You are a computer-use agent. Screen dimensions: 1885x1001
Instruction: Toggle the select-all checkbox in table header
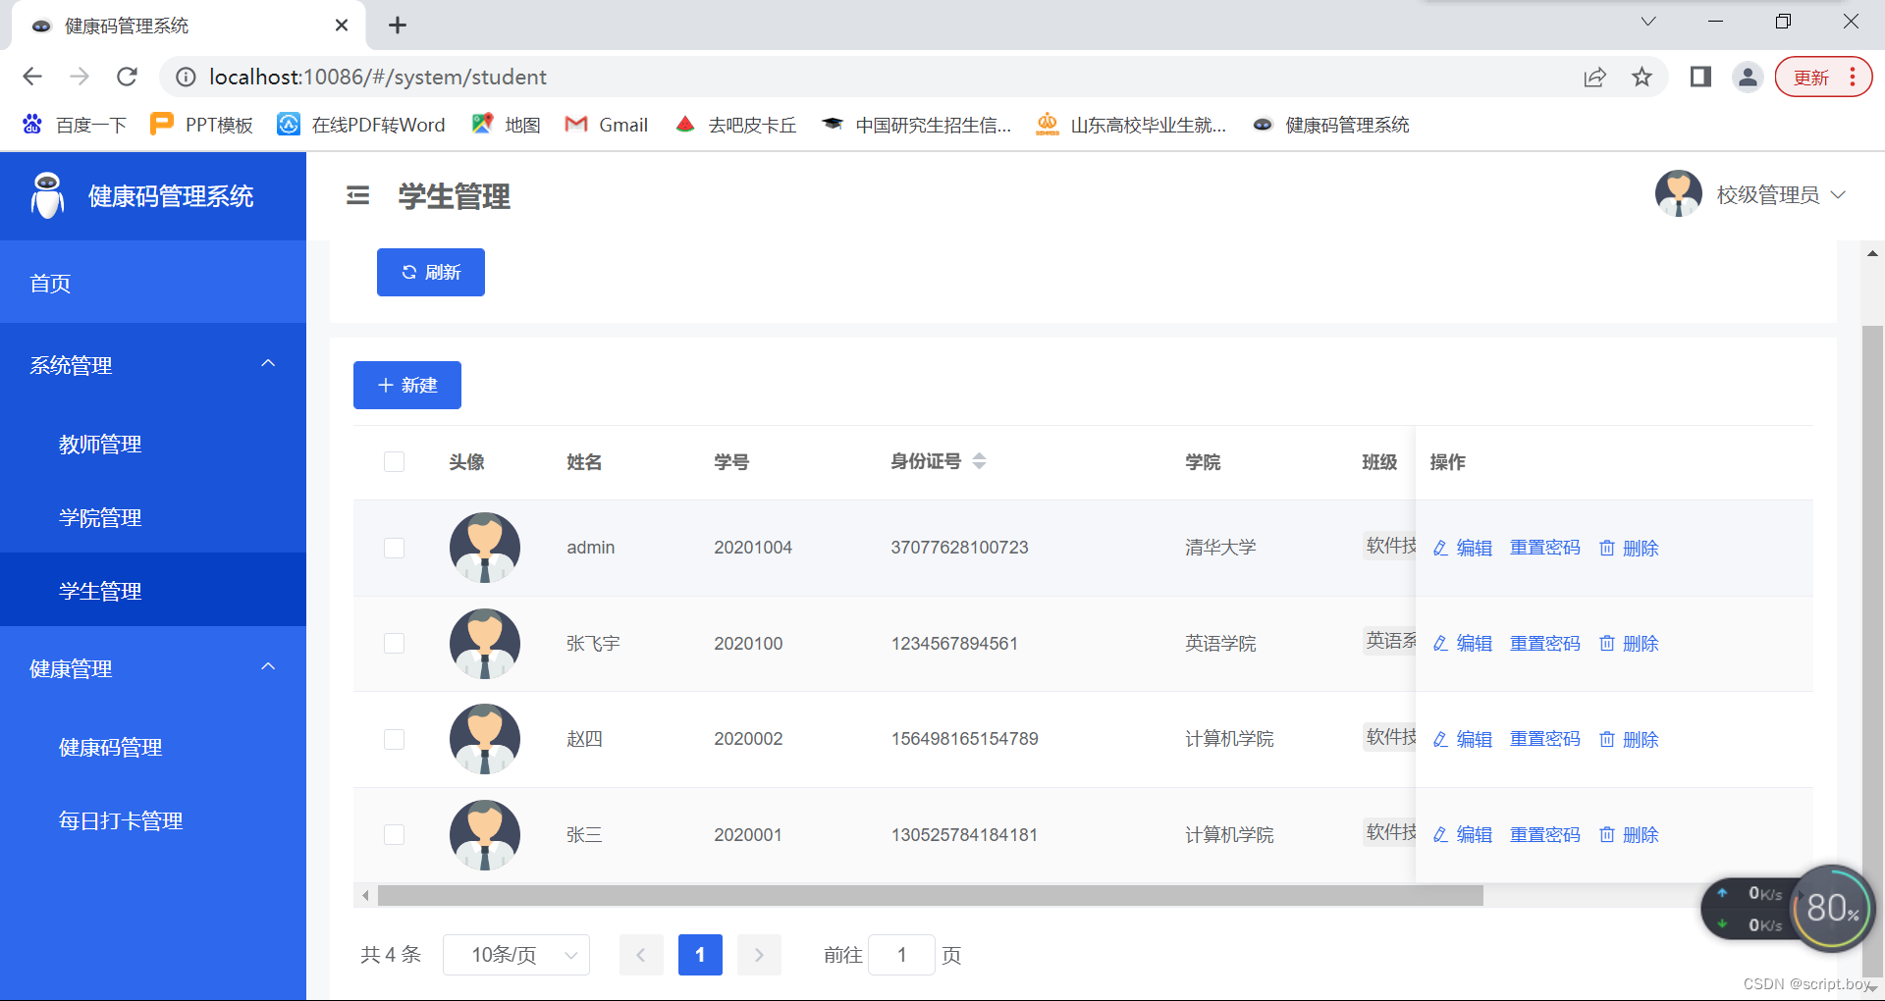[394, 461]
